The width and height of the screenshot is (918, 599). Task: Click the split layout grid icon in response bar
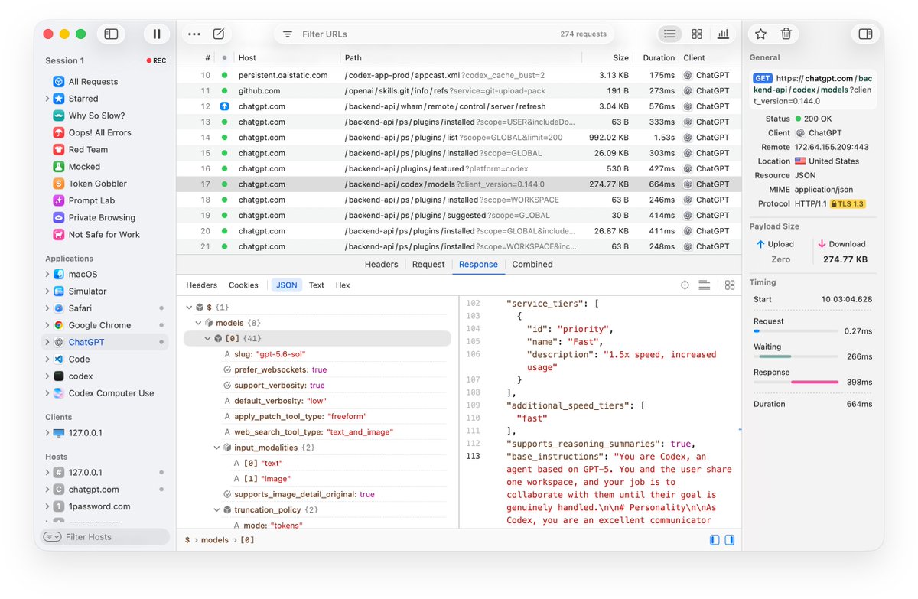[x=730, y=285]
